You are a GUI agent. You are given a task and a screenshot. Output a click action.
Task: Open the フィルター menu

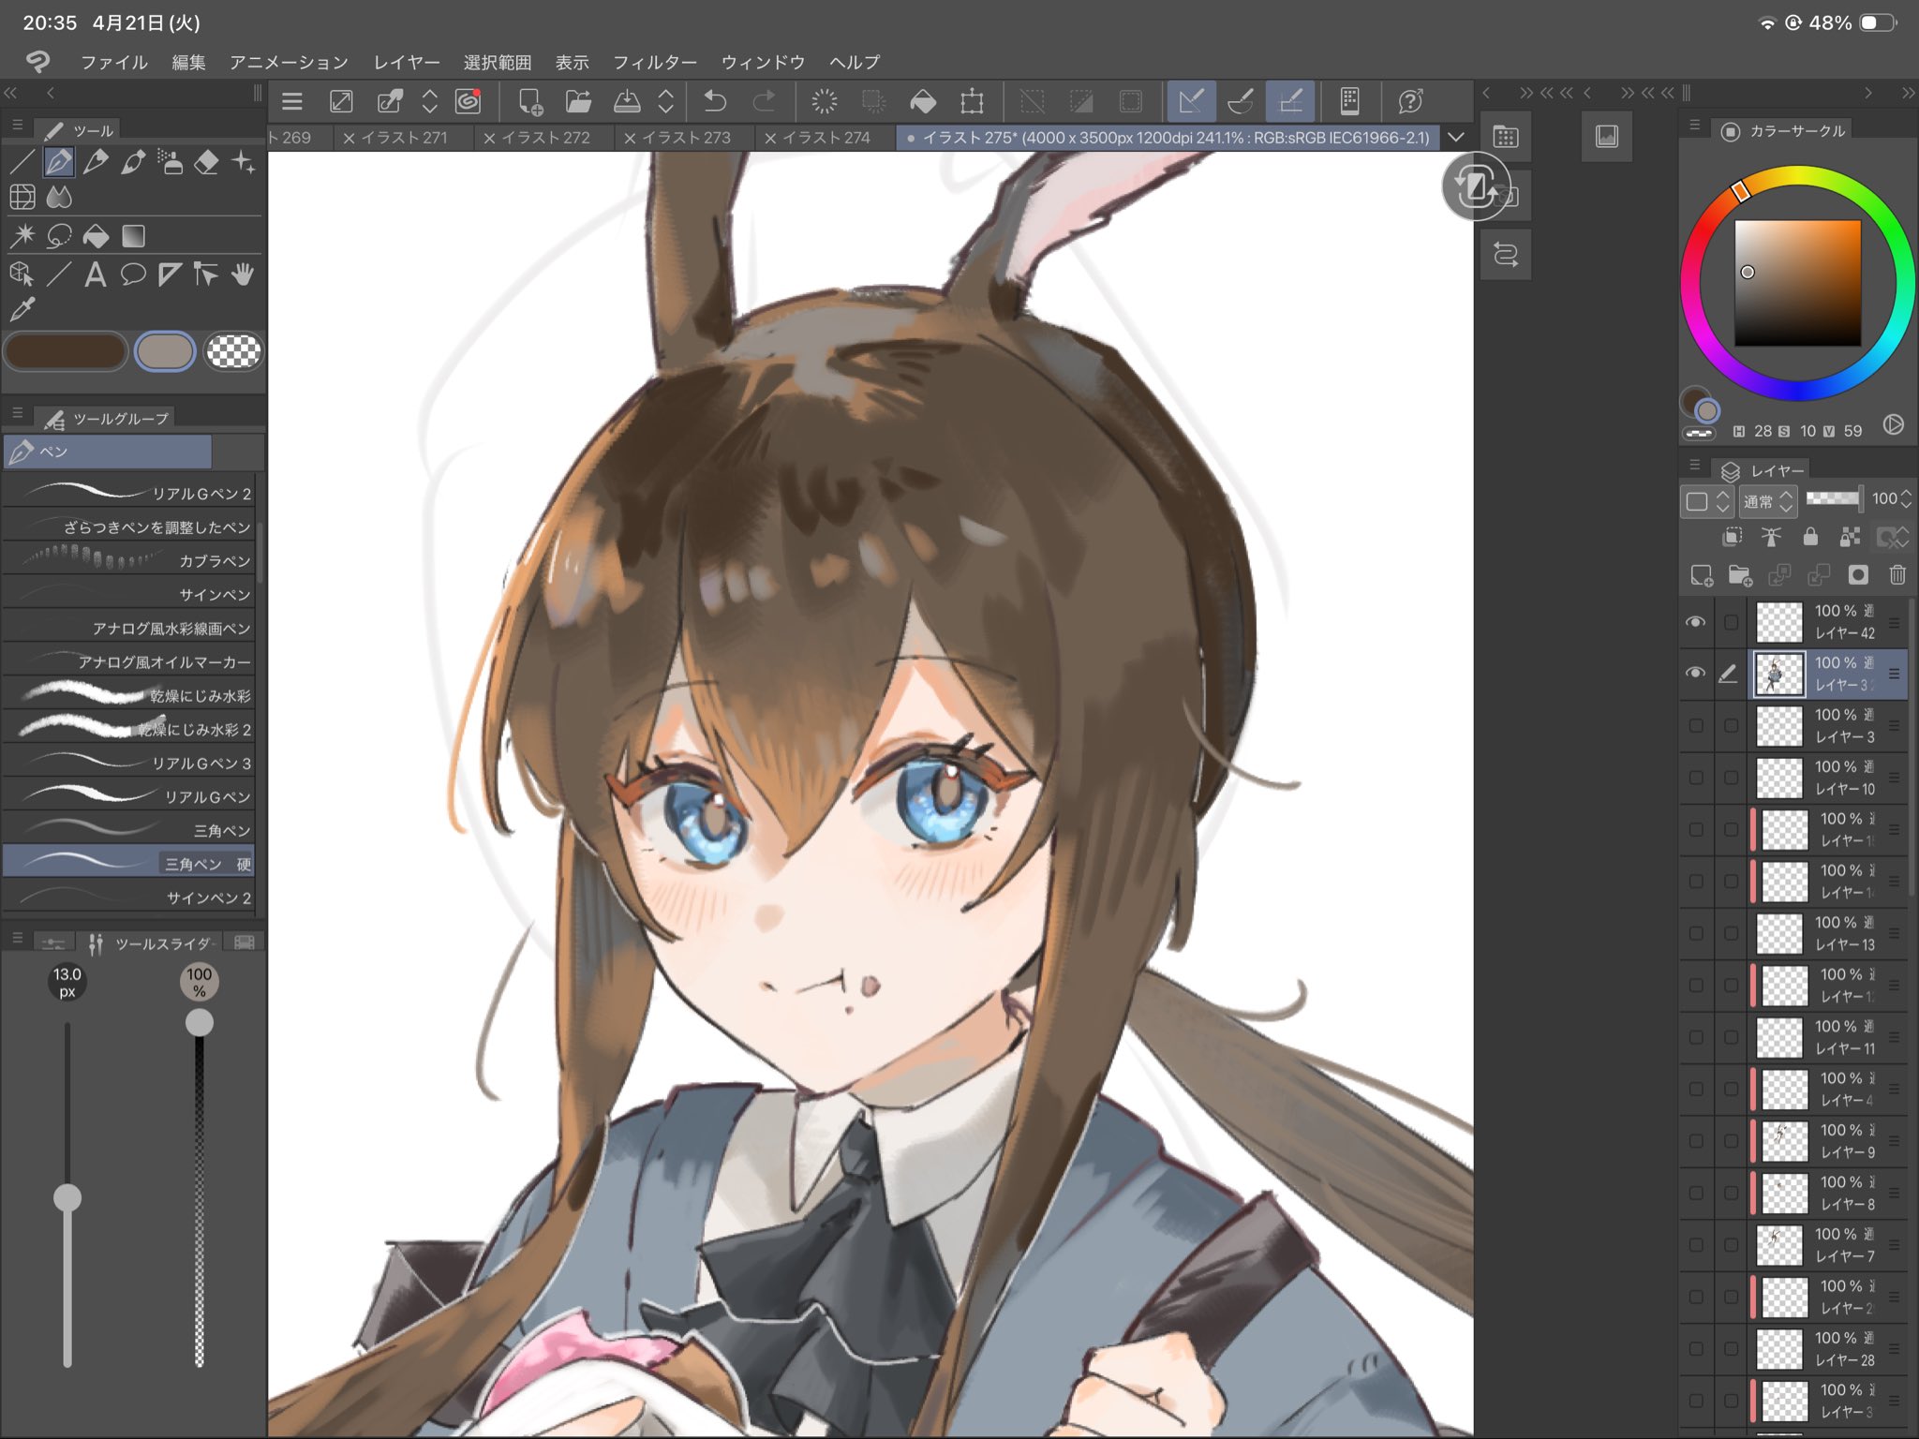[654, 62]
